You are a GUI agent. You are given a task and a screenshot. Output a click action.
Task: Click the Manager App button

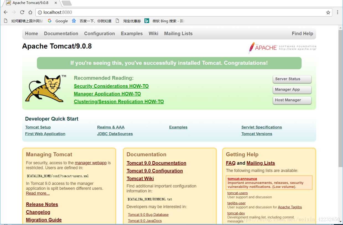(x=292, y=90)
